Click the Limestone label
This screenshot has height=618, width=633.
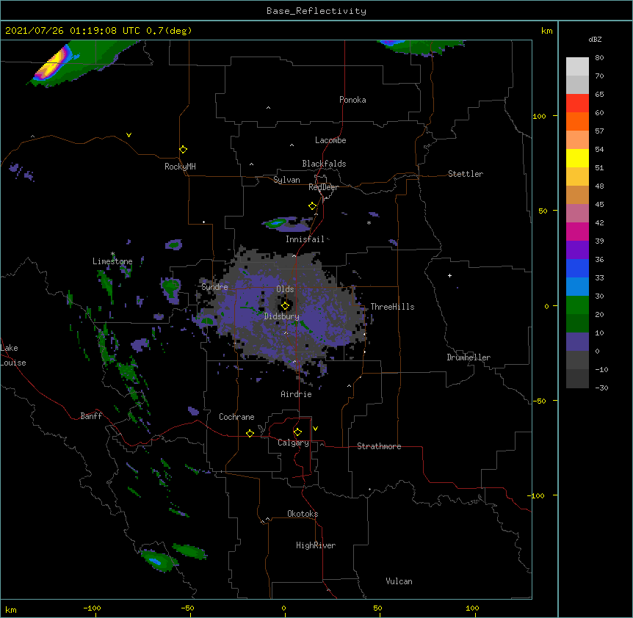(112, 261)
